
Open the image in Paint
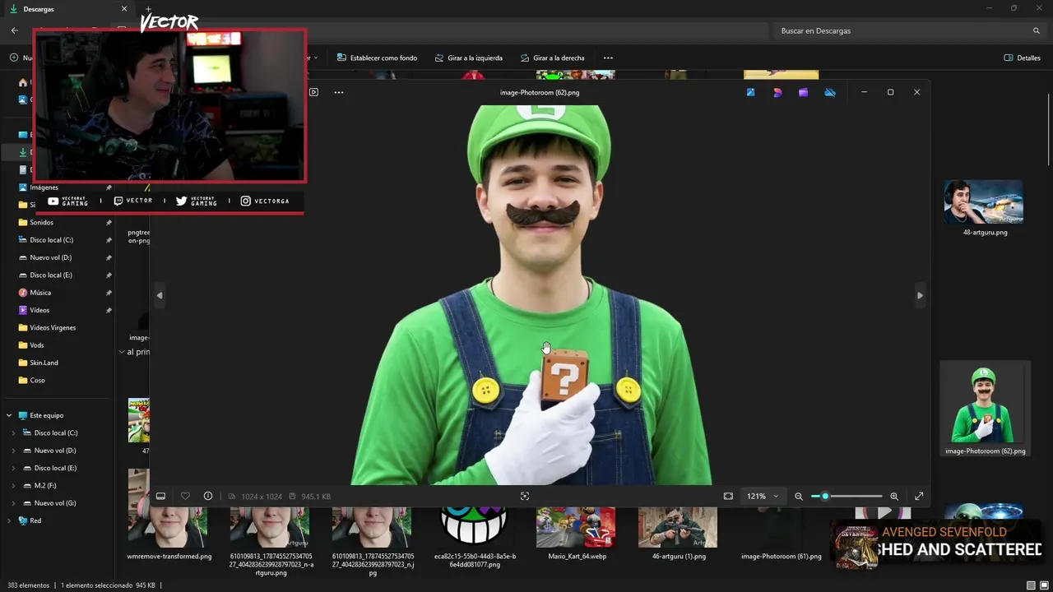pyautogui.click(x=750, y=92)
